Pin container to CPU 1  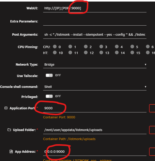(x=70, y=47)
